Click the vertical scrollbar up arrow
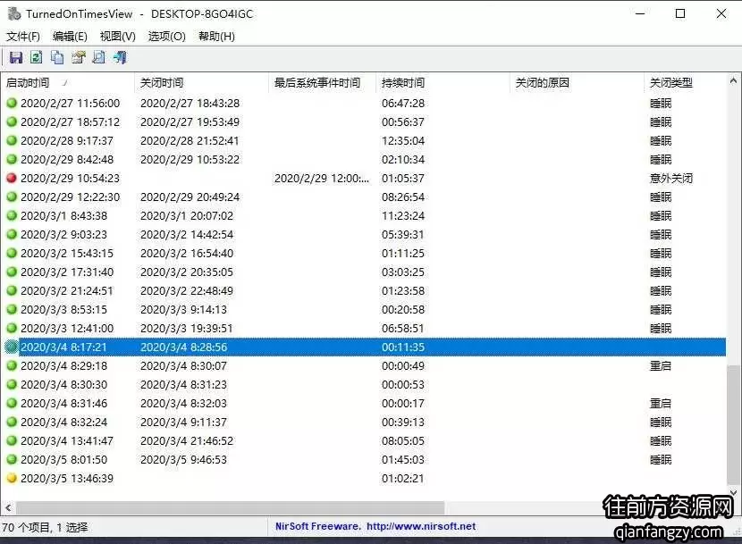Viewport: 742px width, 544px height. (x=733, y=81)
